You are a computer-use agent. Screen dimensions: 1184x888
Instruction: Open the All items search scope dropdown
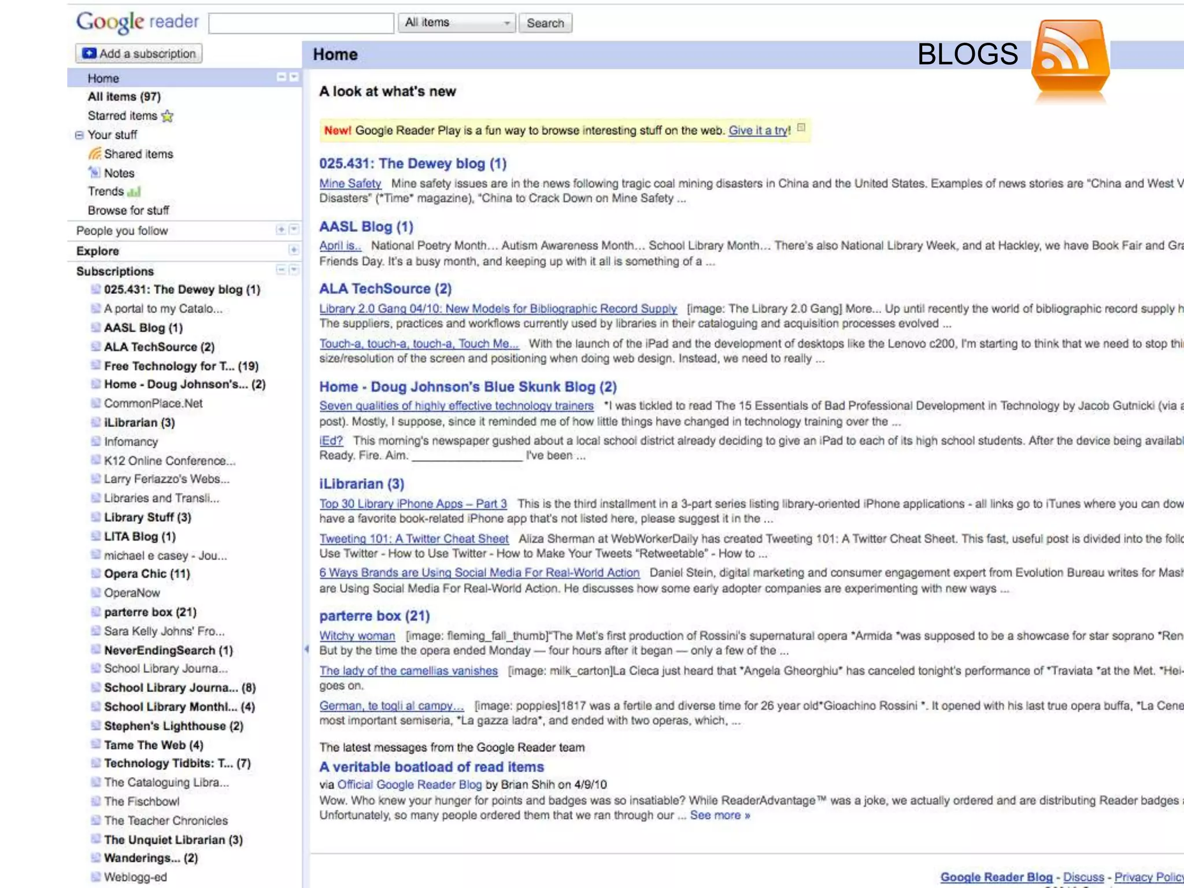(457, 23)
